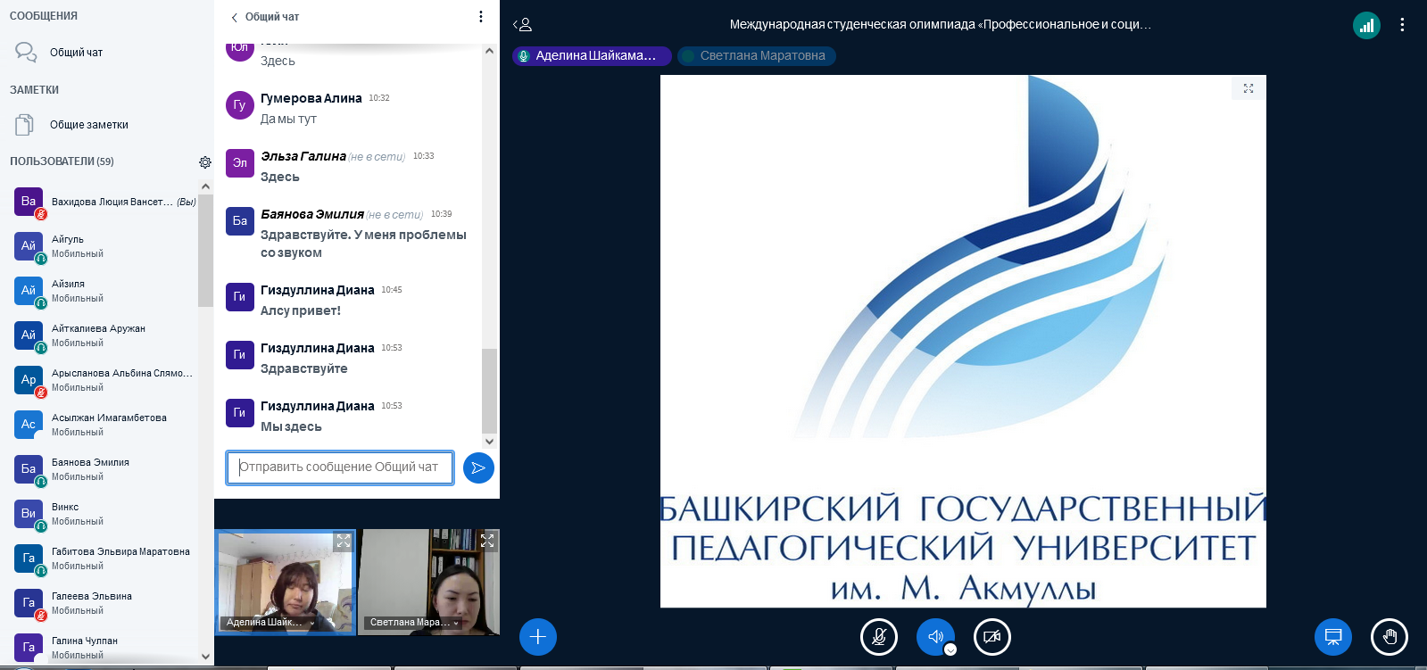Open Общий чат in messages list
The width and height of the screenshot is (1427, 670).
(76, 53)
